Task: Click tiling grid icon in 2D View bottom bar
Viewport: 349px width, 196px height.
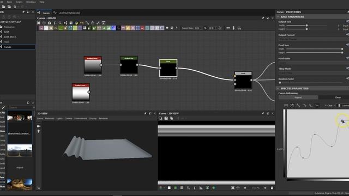Action: click(182, 188)
